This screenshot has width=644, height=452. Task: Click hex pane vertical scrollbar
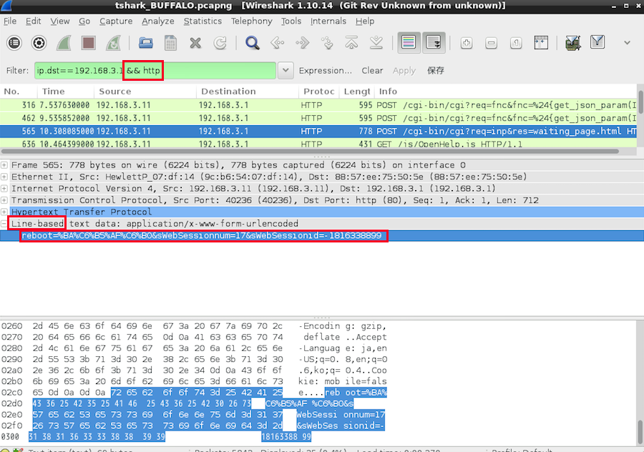640,432
